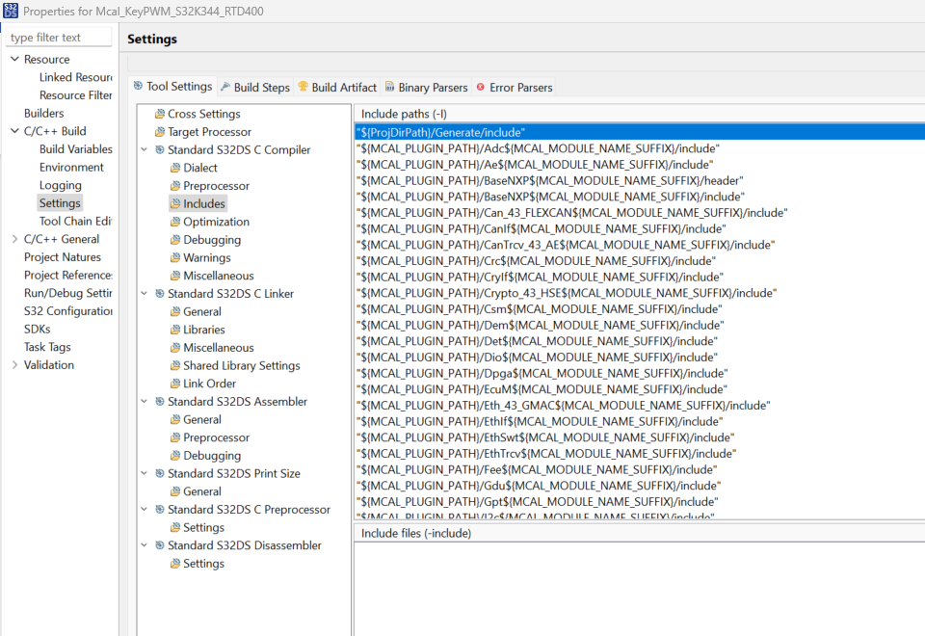Open the Task Tags page
This screenshot has height=636, width=925.
tap(47, 347)
